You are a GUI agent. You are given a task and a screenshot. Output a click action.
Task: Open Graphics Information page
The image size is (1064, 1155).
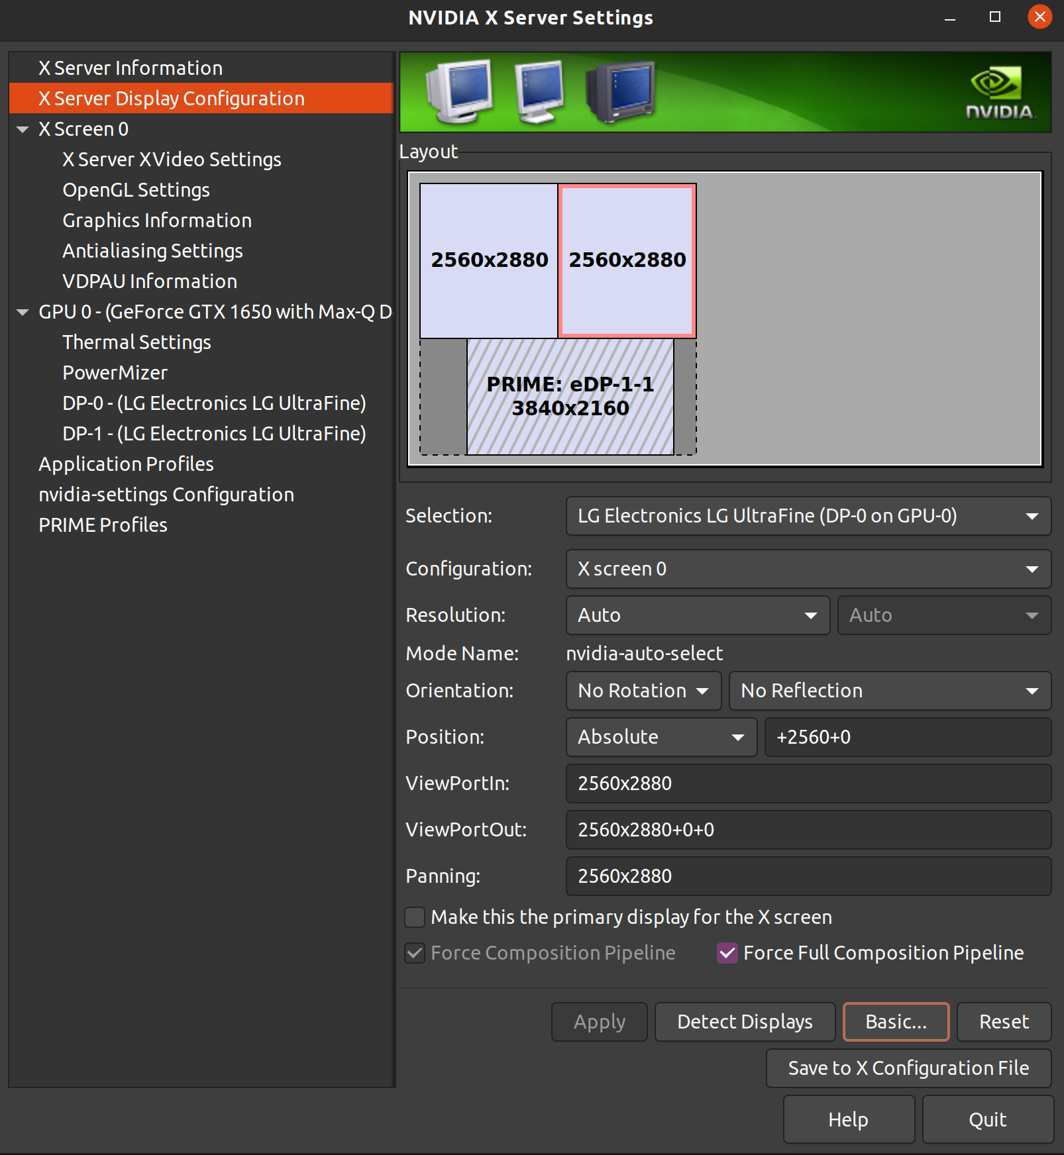[x=157, y=220]
